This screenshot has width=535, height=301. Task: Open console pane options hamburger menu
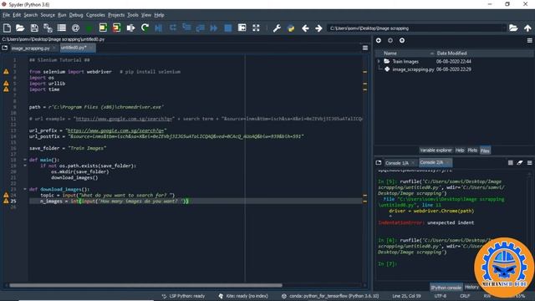click(x=529, y=163)
